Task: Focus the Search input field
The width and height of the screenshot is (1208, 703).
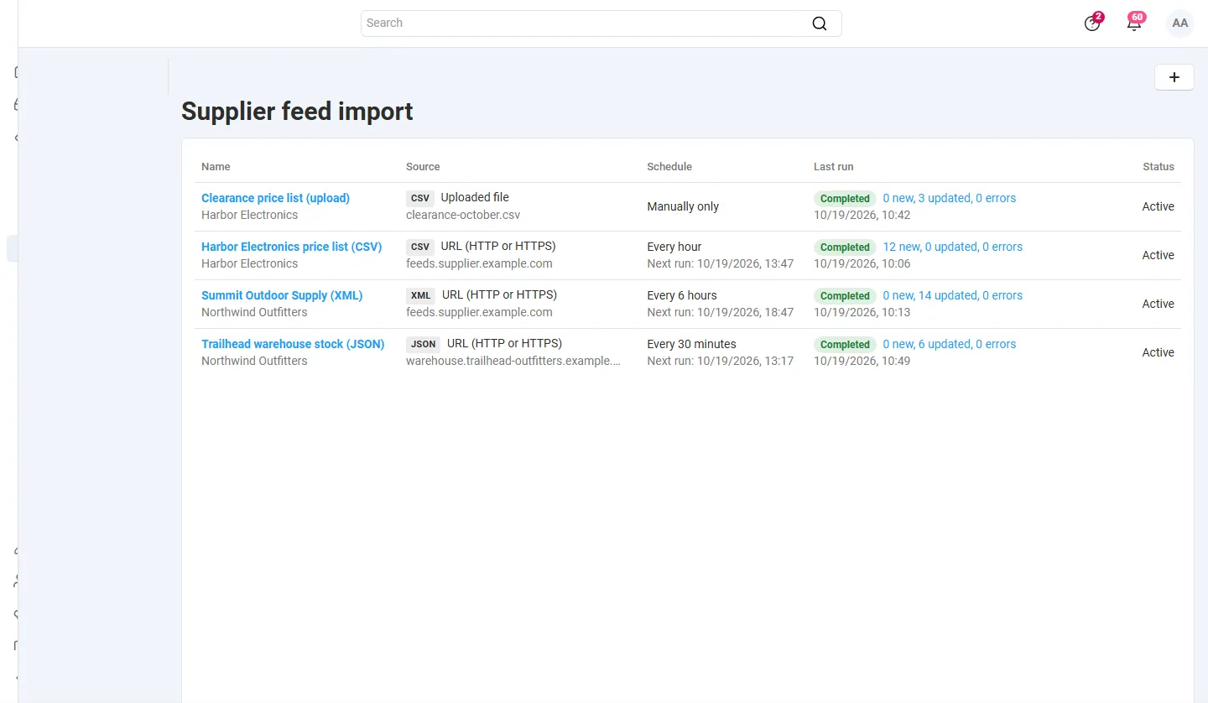Action: pos(601,23)
